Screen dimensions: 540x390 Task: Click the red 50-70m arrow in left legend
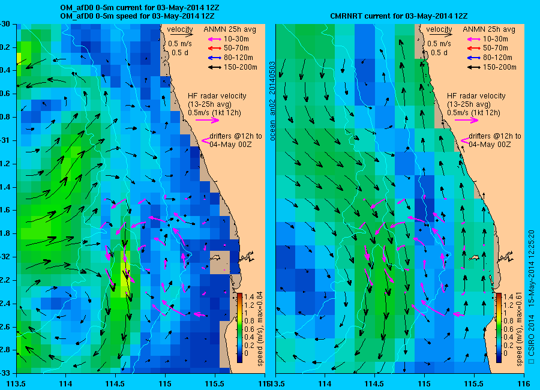pos(215,48)
